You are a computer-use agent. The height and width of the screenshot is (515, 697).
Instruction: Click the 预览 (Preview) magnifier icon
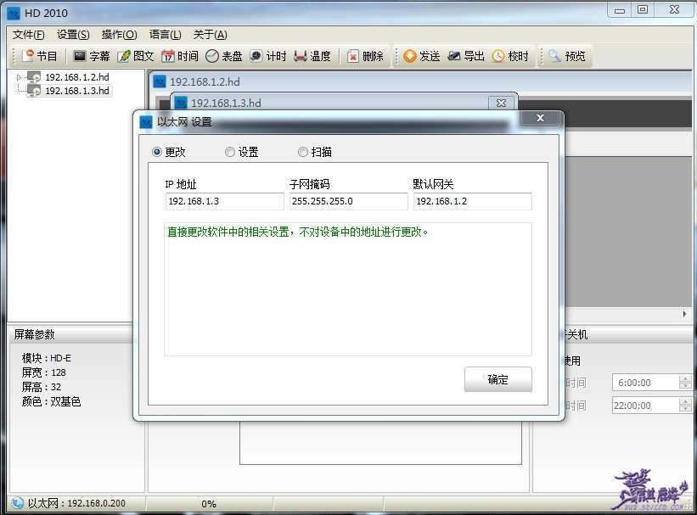click(554, 56)
